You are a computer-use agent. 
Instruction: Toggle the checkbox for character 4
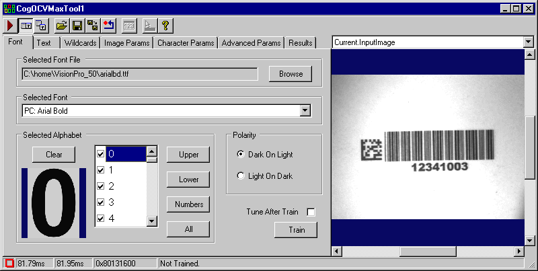[100, 219]
